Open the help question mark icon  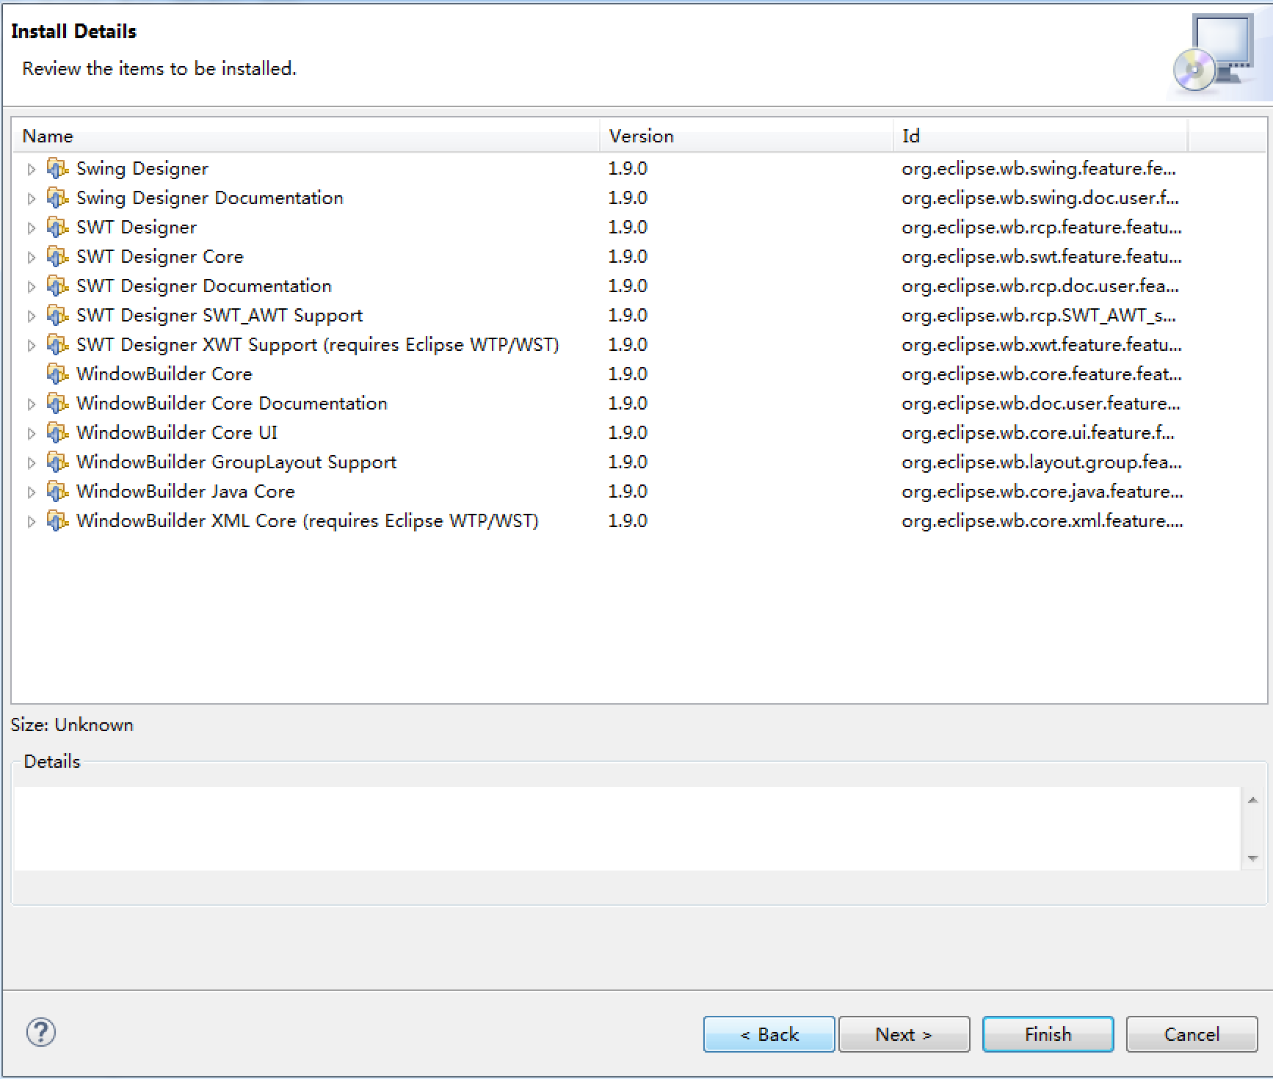pos(41,1032)
